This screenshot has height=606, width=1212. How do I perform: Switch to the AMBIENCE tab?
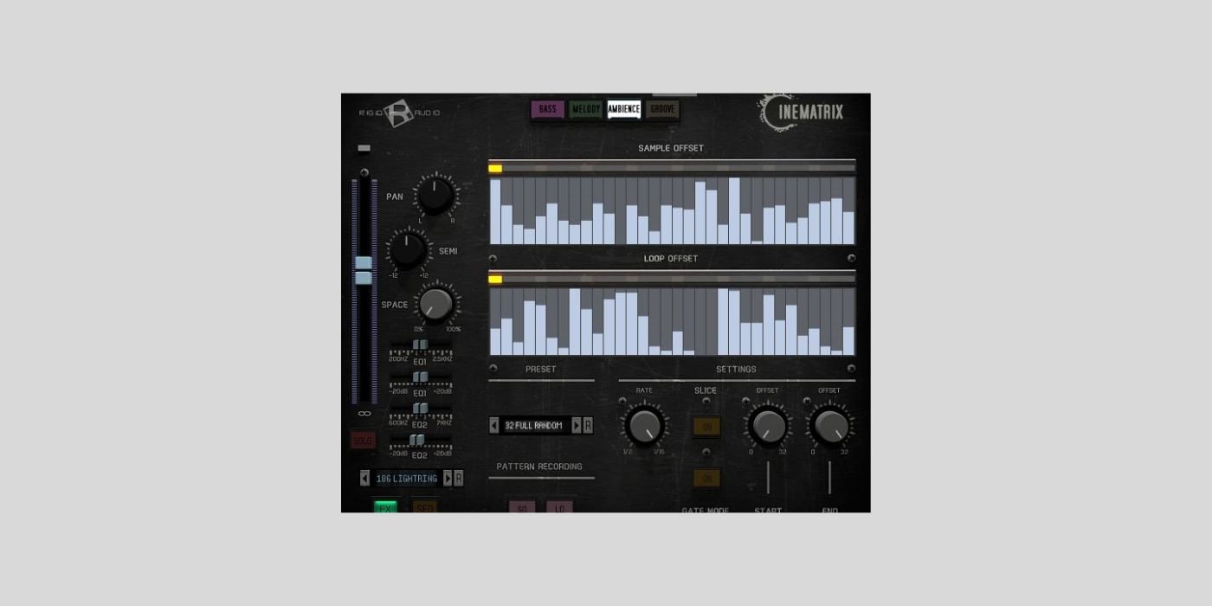(624, 109)
